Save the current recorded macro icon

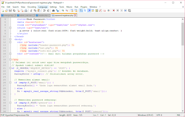tap(129, 11)
